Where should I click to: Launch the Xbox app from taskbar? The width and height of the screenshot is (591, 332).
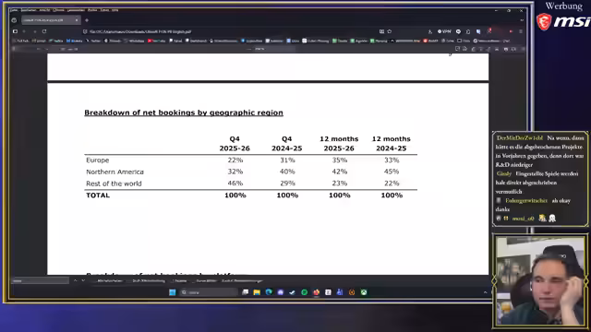364,292
